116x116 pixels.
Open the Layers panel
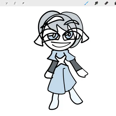pos(115,3)
